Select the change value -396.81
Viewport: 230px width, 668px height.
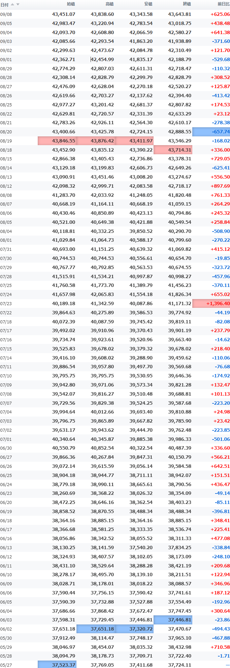[x=221, y=511]
